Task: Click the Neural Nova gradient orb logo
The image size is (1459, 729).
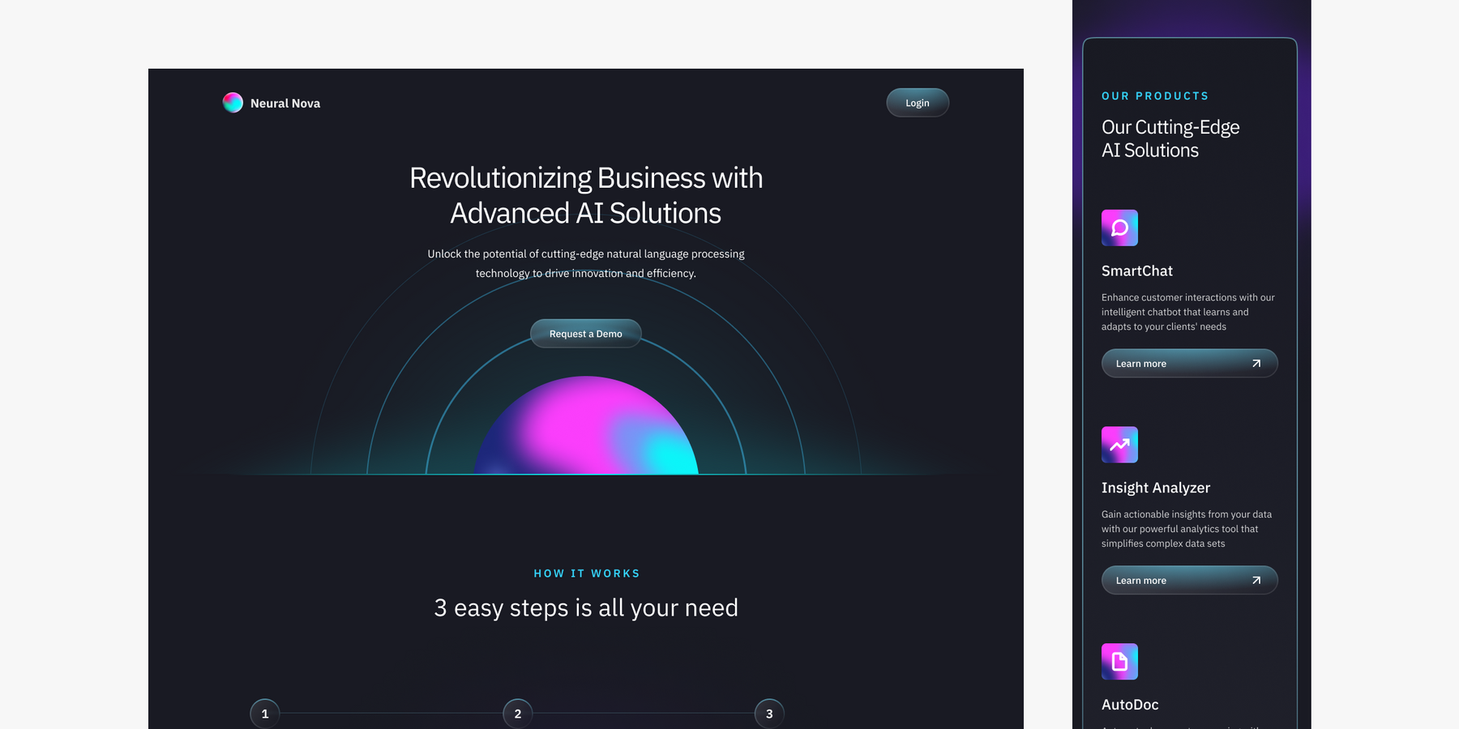Action: point(233,103)
